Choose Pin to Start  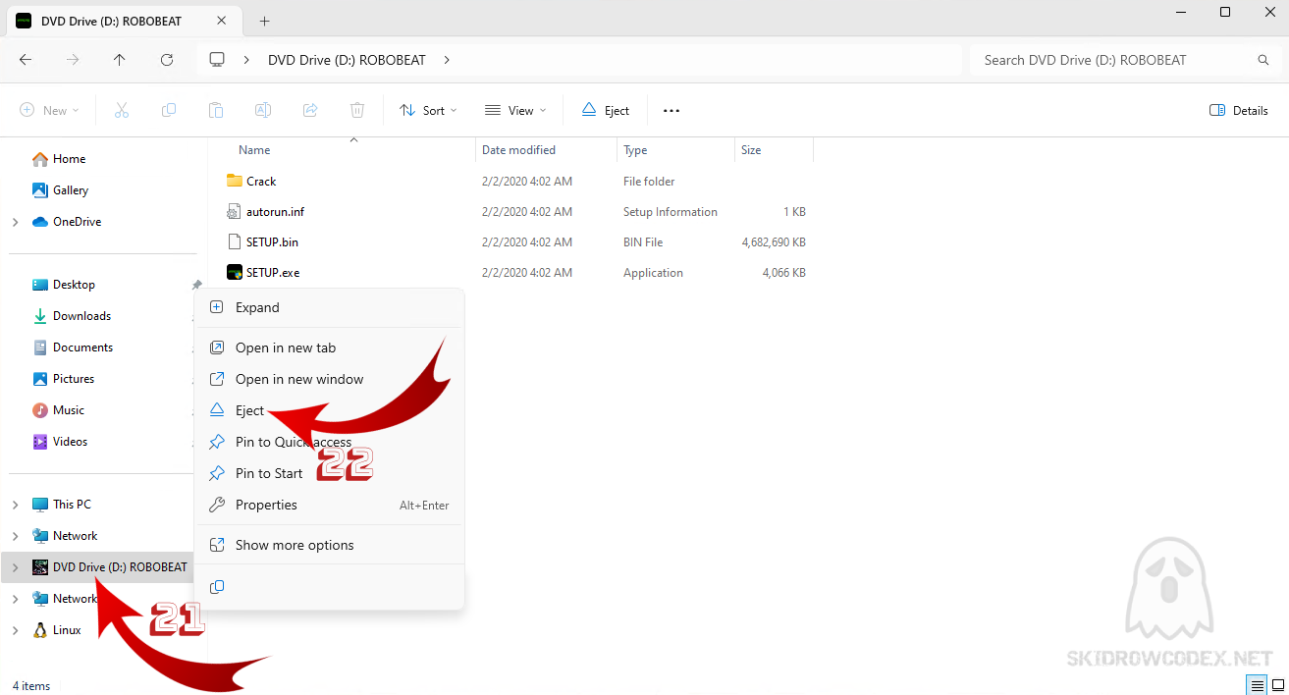(329, 473)
